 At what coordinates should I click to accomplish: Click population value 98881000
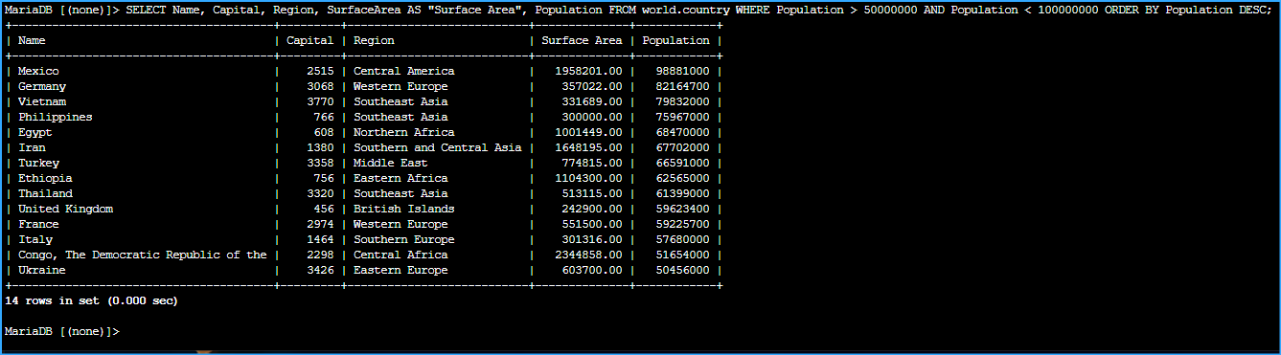[683, 72]
